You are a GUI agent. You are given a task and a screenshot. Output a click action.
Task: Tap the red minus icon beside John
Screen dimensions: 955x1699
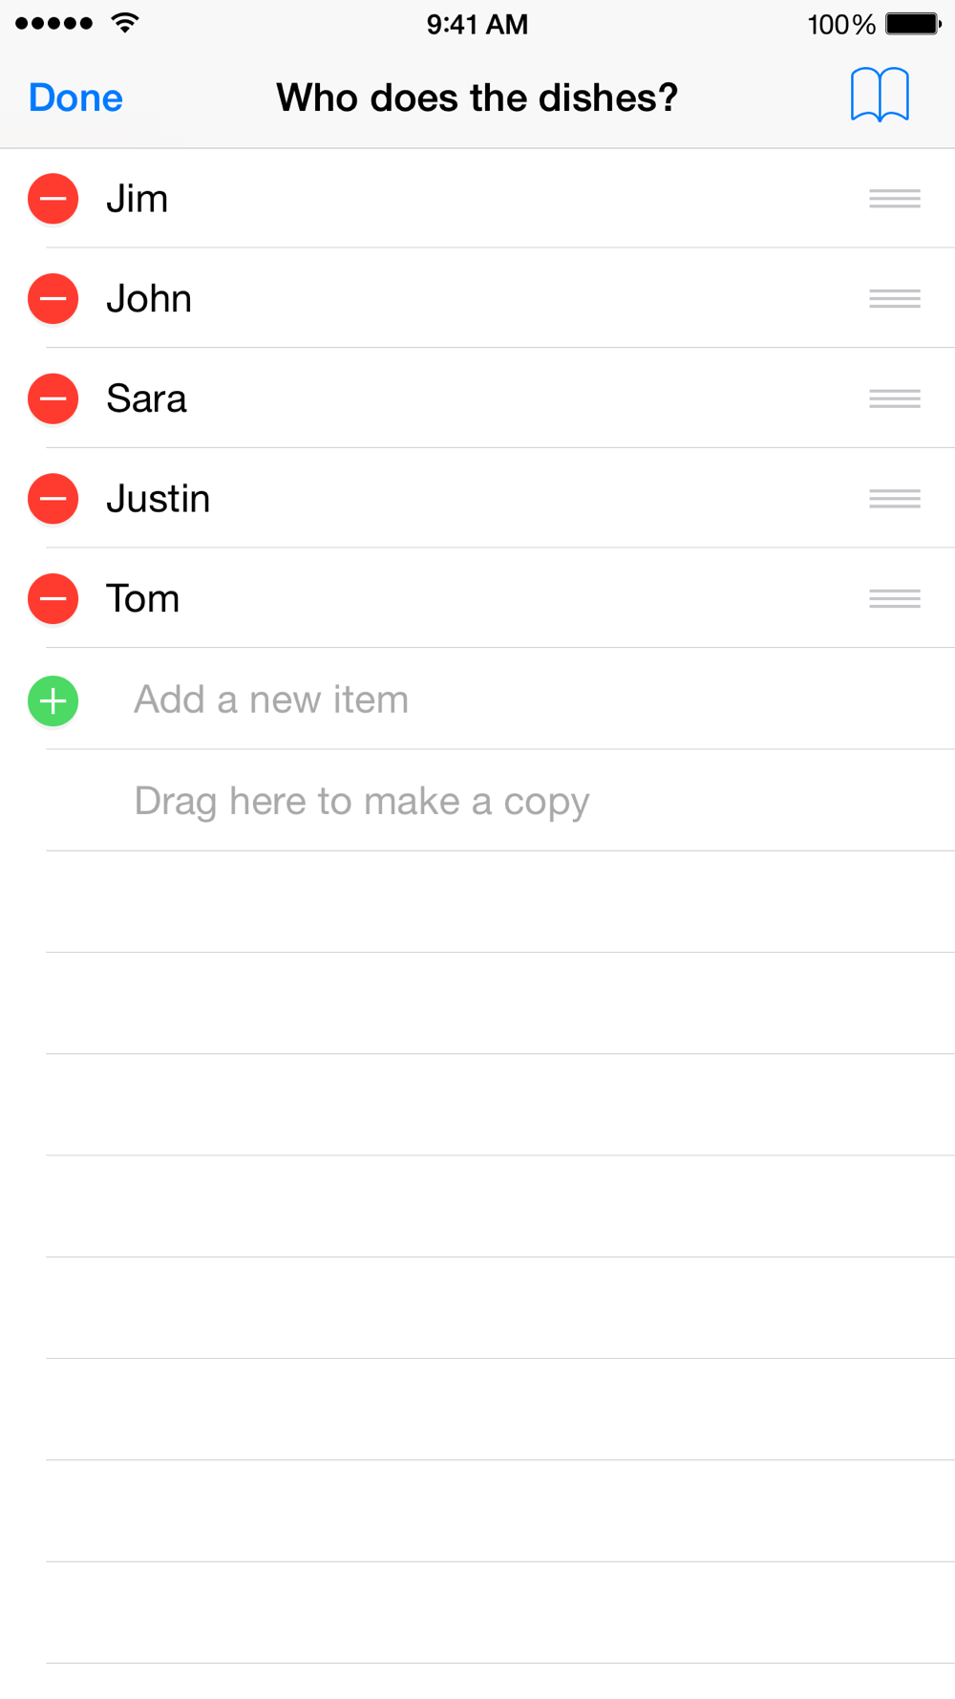(53, 298)
